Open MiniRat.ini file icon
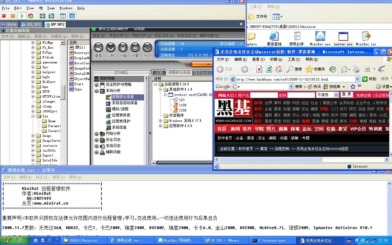The height and width of the screenshot is (245, 392). pos(366,39)
